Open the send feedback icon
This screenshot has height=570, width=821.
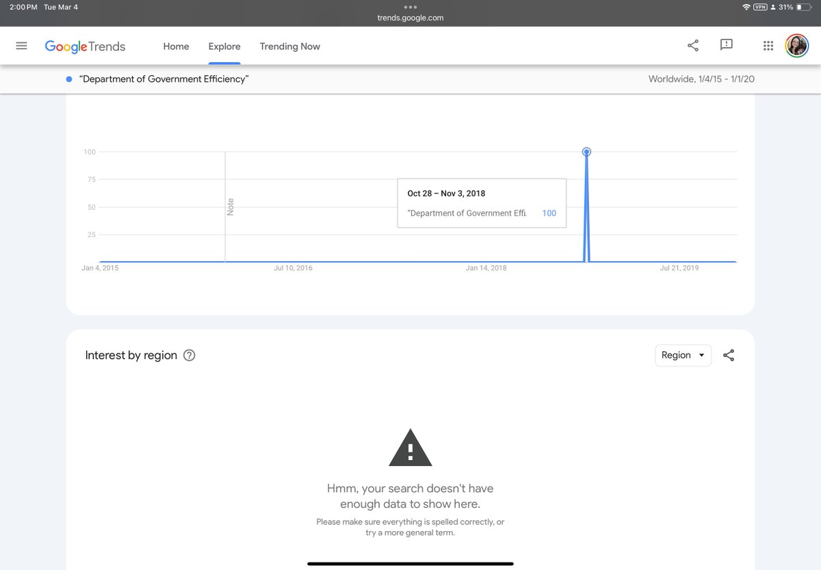727,45
